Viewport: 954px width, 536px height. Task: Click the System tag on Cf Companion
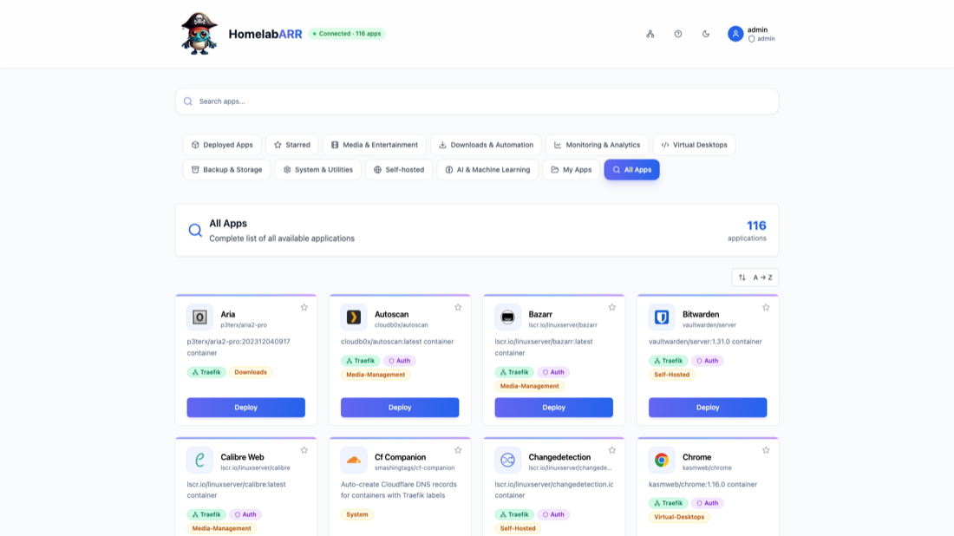point(357,514)
